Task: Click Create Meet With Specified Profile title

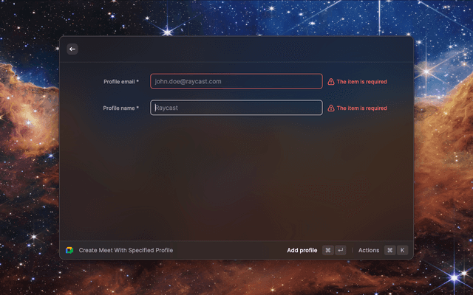Action: [126, 250]
